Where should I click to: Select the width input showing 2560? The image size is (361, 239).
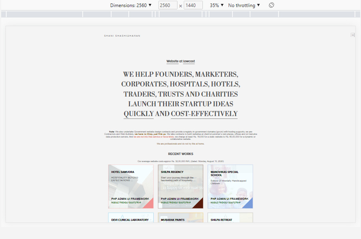tap(168, 5)
